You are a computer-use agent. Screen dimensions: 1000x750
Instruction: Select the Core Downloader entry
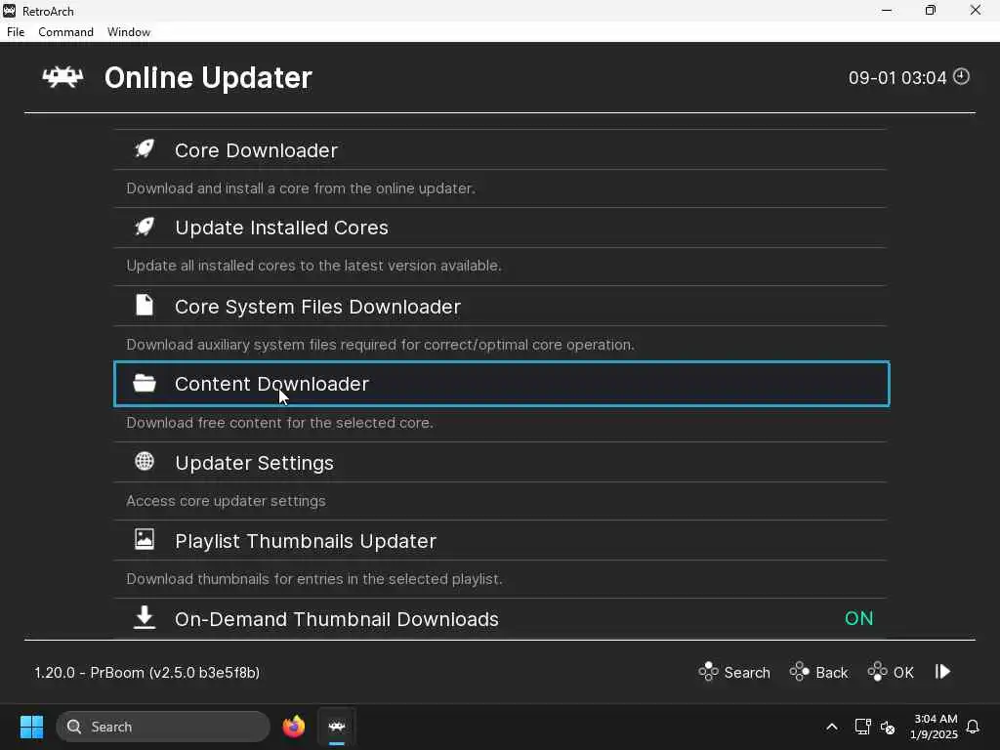tap(501, 149)
